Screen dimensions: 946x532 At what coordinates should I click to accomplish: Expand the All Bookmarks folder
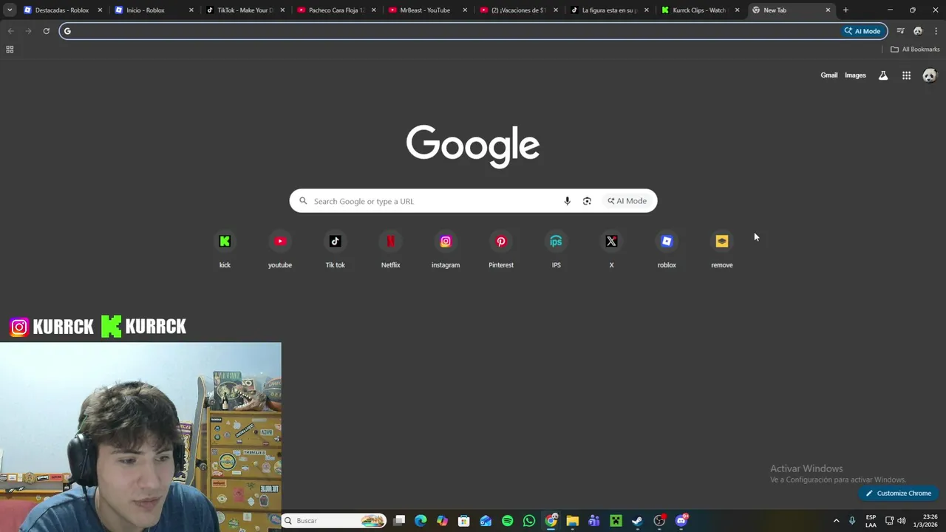[x=915, y=50]
